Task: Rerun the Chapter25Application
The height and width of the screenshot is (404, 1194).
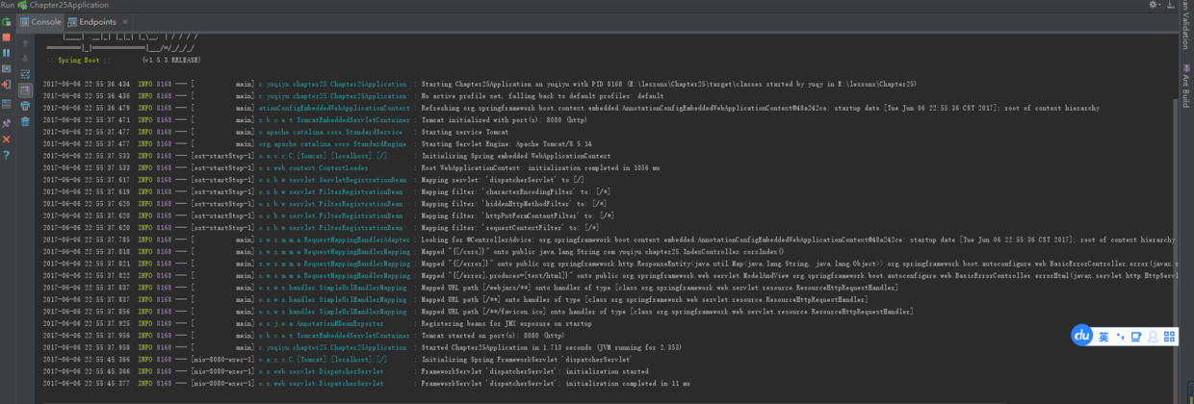Action: [x=6, y=21]
